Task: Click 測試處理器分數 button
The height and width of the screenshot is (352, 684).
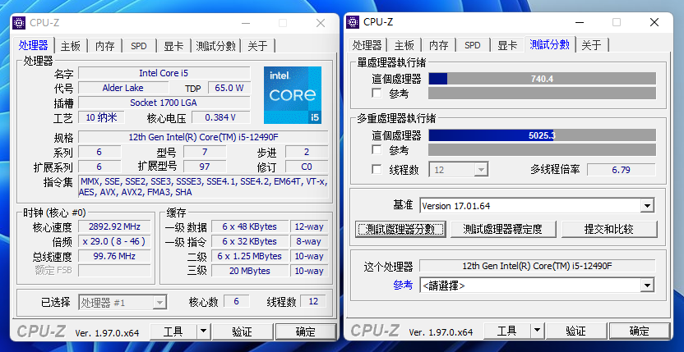Action: 400,229
